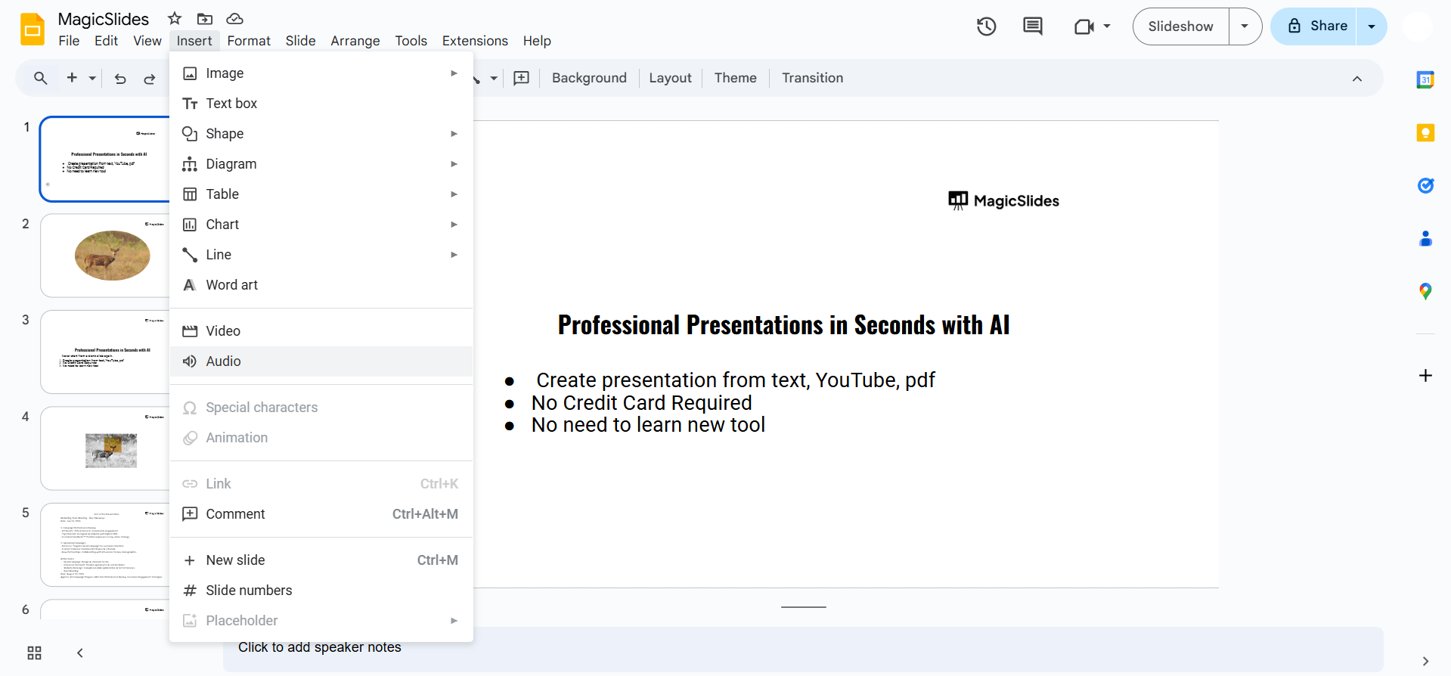
Task: Click the undo arrow in toolbar
Action: click(120, 79)
